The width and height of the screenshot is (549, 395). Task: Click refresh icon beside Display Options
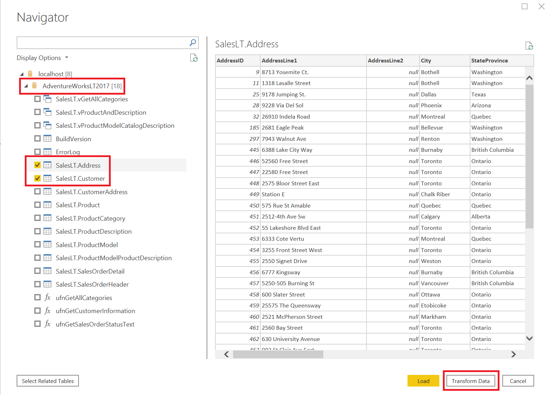pos(194,58)
